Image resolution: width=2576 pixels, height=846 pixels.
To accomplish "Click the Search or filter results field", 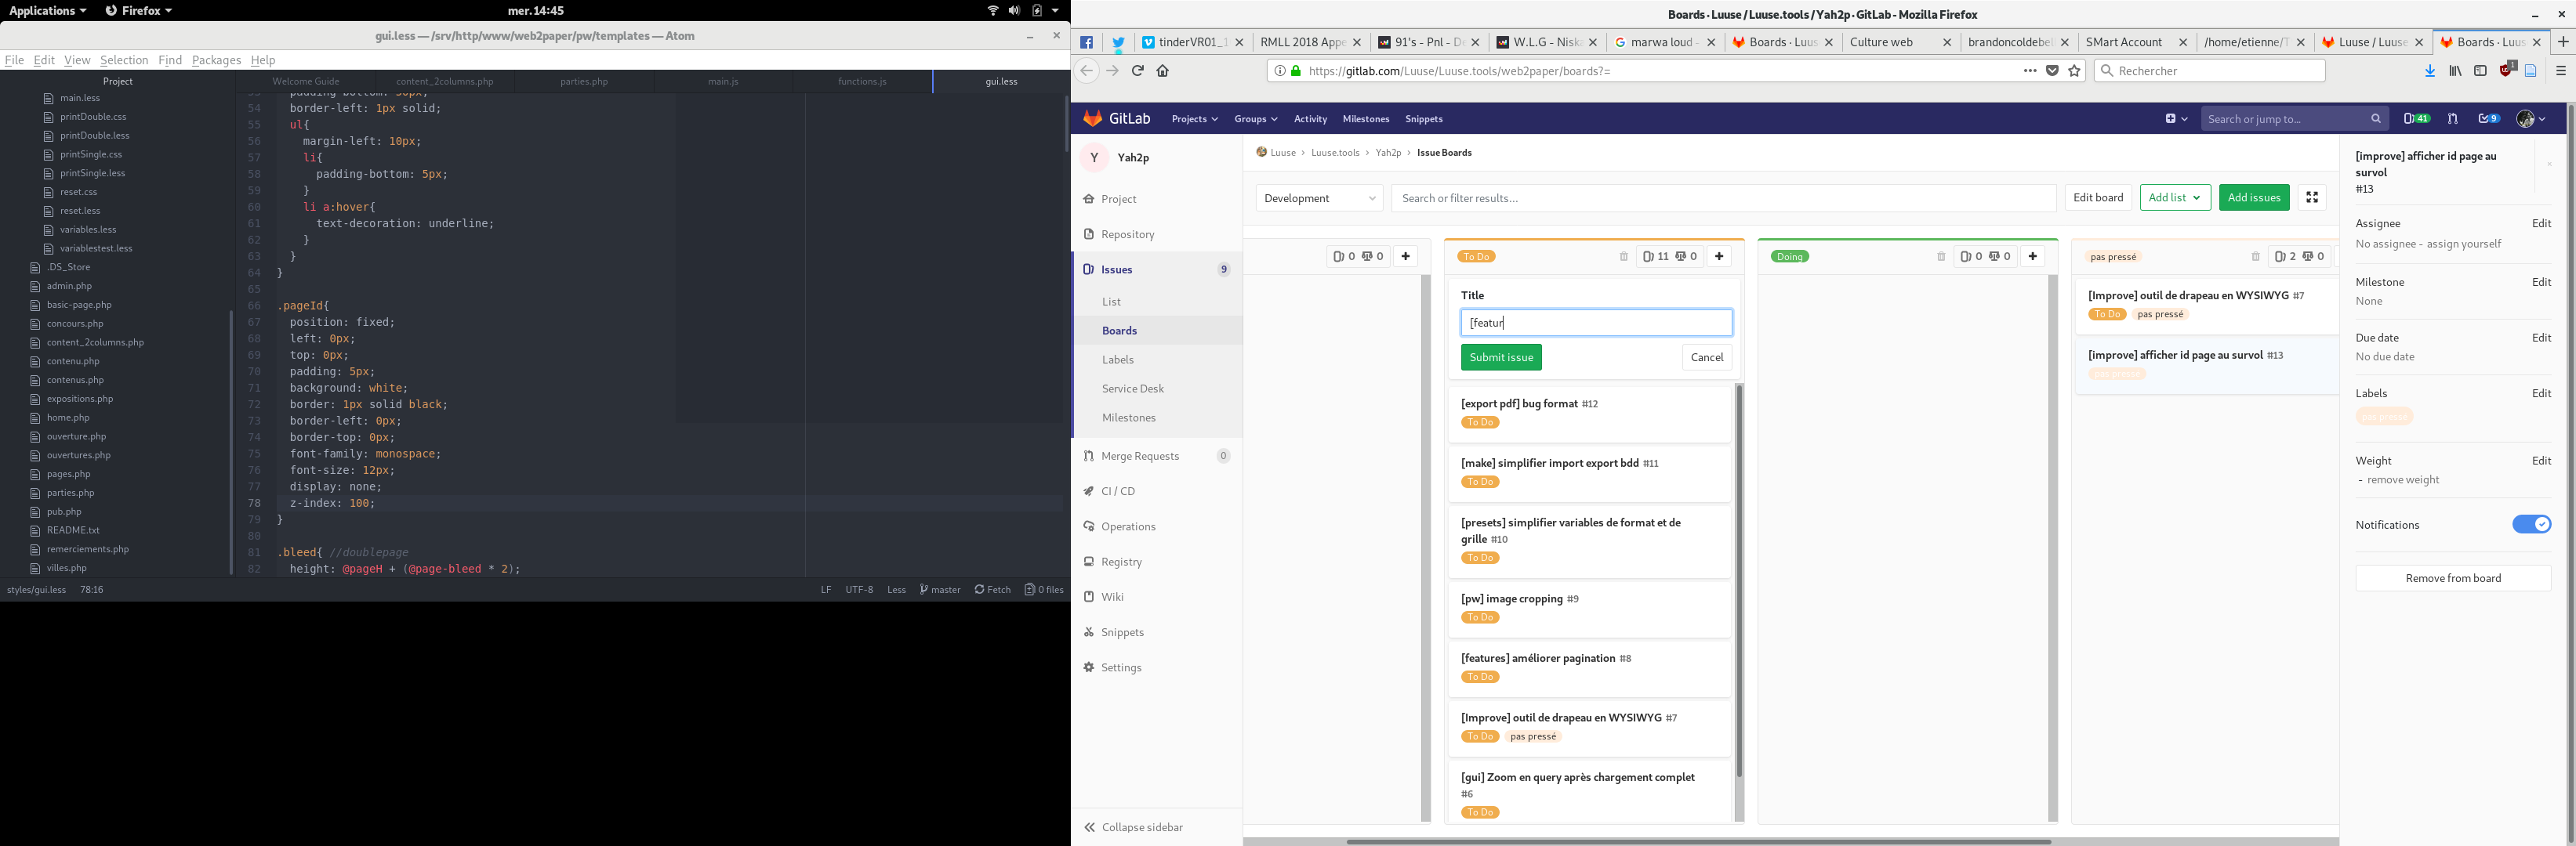I will pyautogui.click(x=1722, y=197).
